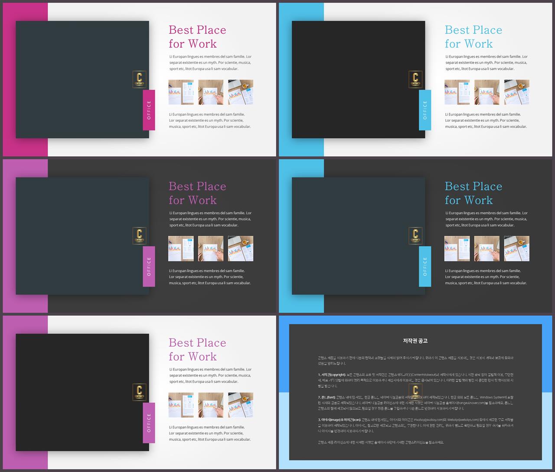Click the "2. 폰트(font)" paragraph
The image size is (555, 472).
(415, 403)
